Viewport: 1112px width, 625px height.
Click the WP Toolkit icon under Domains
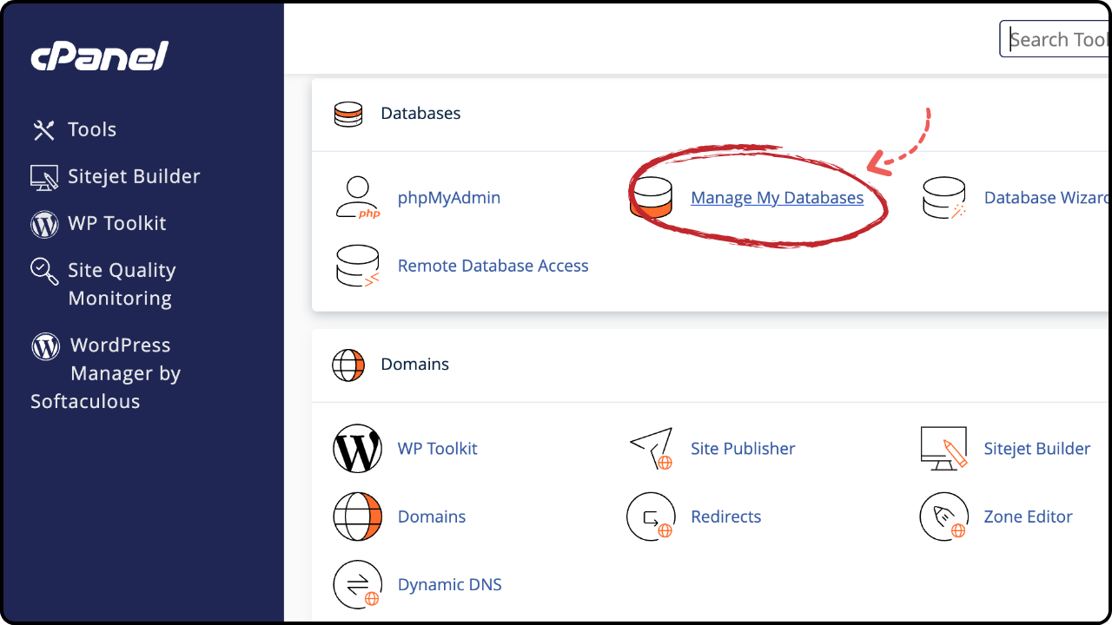358,449
